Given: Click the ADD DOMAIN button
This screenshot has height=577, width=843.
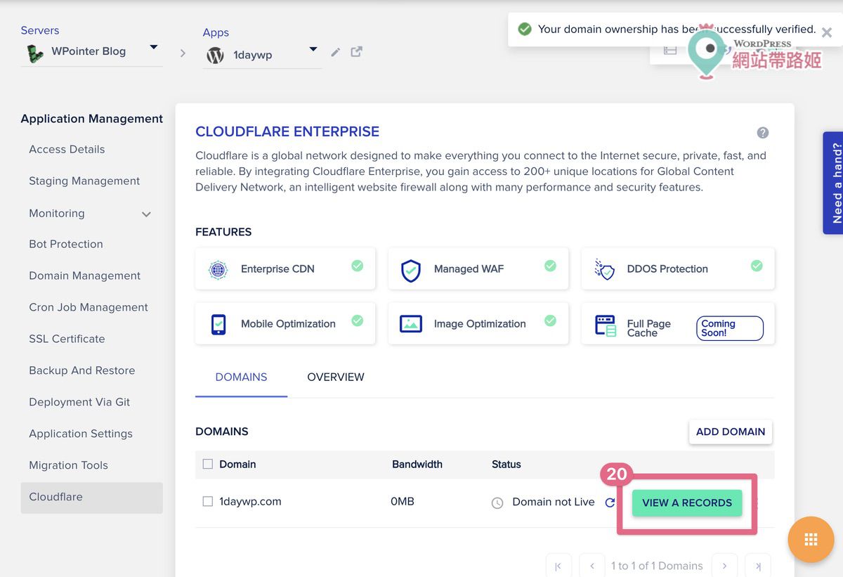Looking at the screenshot, I should 731,432.
